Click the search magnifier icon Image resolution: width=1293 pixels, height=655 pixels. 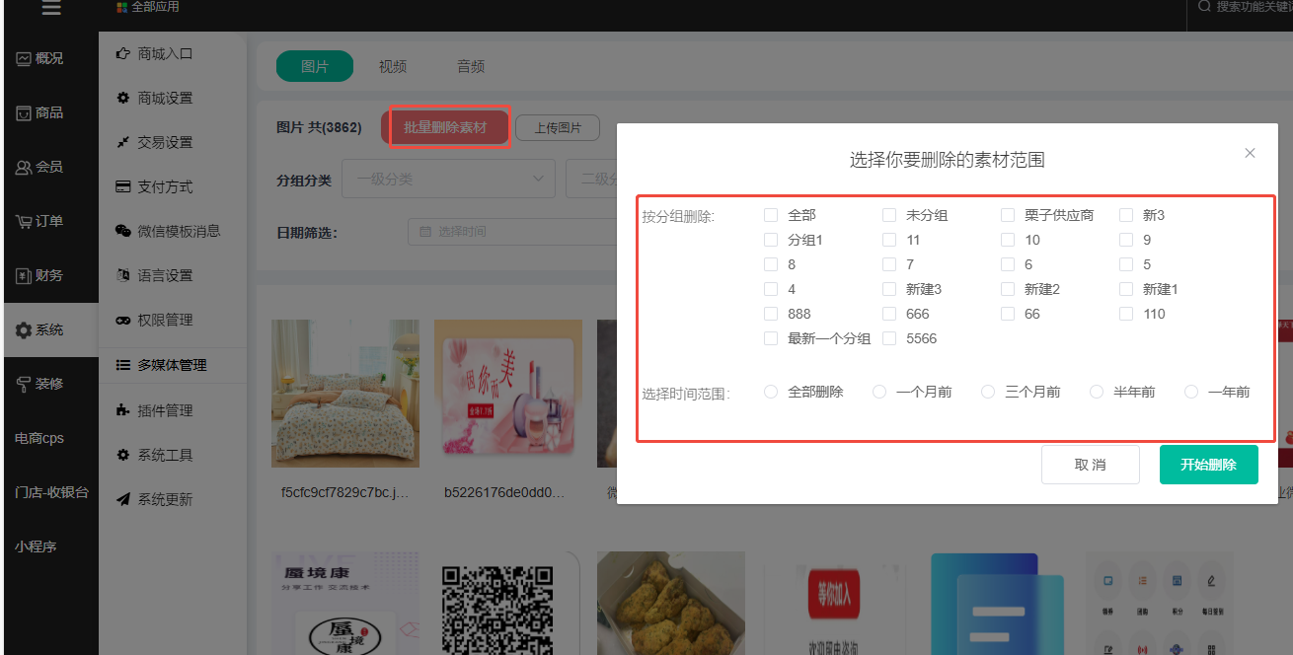click(1204, 7)
